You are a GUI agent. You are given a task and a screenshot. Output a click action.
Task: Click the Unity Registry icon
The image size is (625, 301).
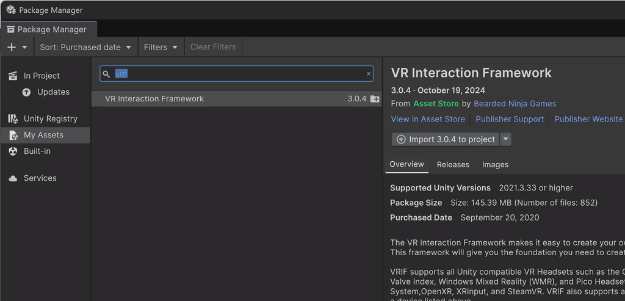(x=13, y=119)
